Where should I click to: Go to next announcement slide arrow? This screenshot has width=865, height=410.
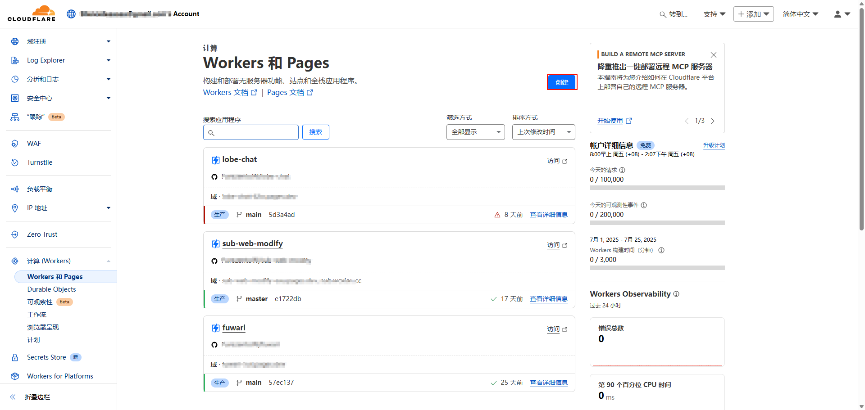tap(713, 121)
